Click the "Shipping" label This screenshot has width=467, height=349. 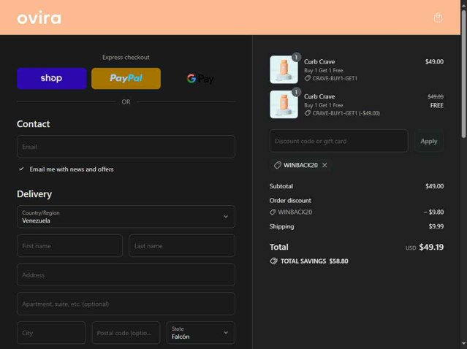[282, 226]
